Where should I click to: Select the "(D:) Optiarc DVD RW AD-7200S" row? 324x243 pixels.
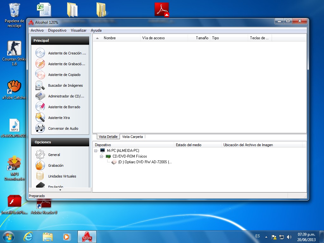tap(145, 162)
